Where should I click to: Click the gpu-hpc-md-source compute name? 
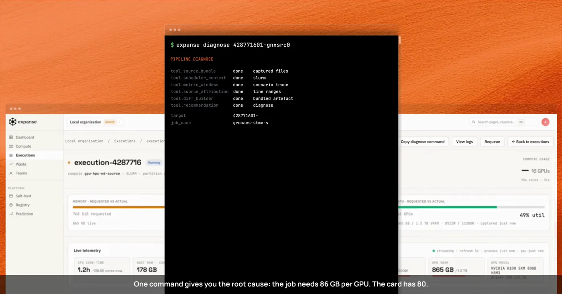tap(102, 174)
